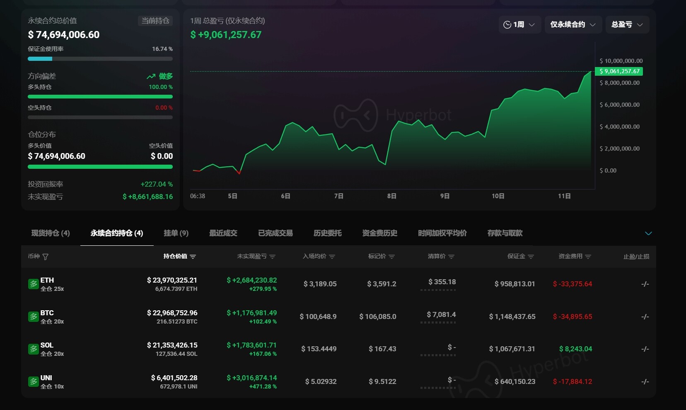Open the 1周 time range dropdown

click(520, 24)
